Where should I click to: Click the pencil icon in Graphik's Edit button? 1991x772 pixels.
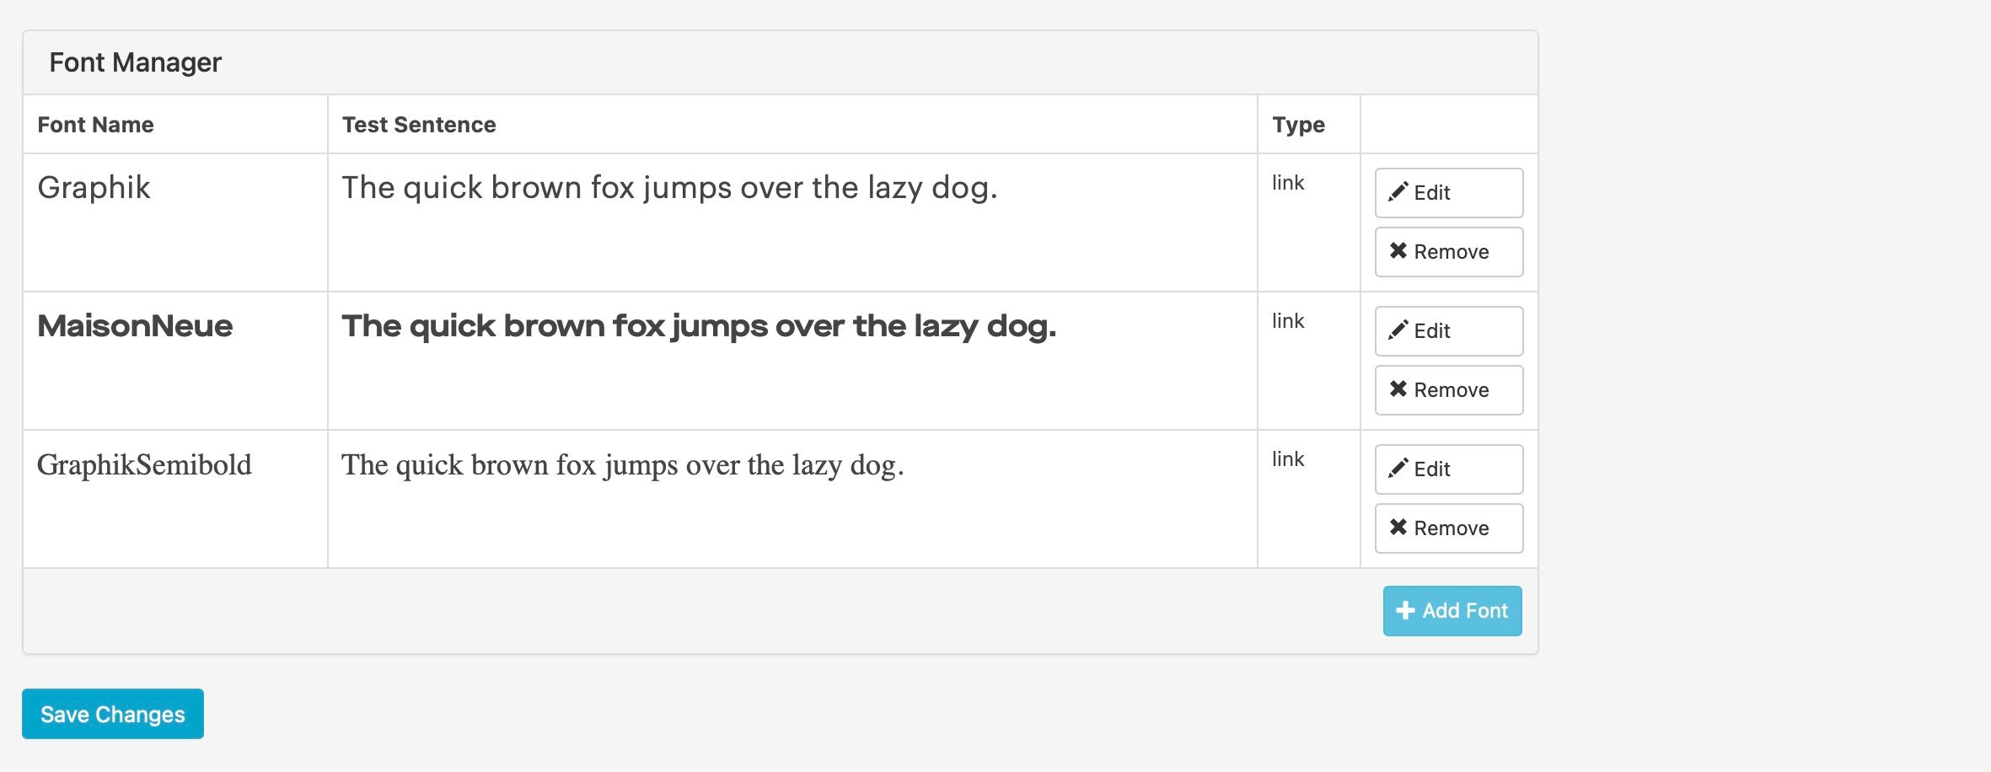pos(1398,192)
